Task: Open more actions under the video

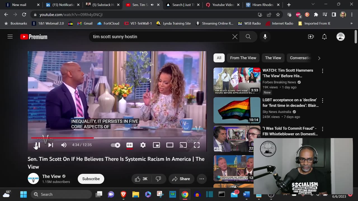Action: pyautogui.click(x=202, y=179)
